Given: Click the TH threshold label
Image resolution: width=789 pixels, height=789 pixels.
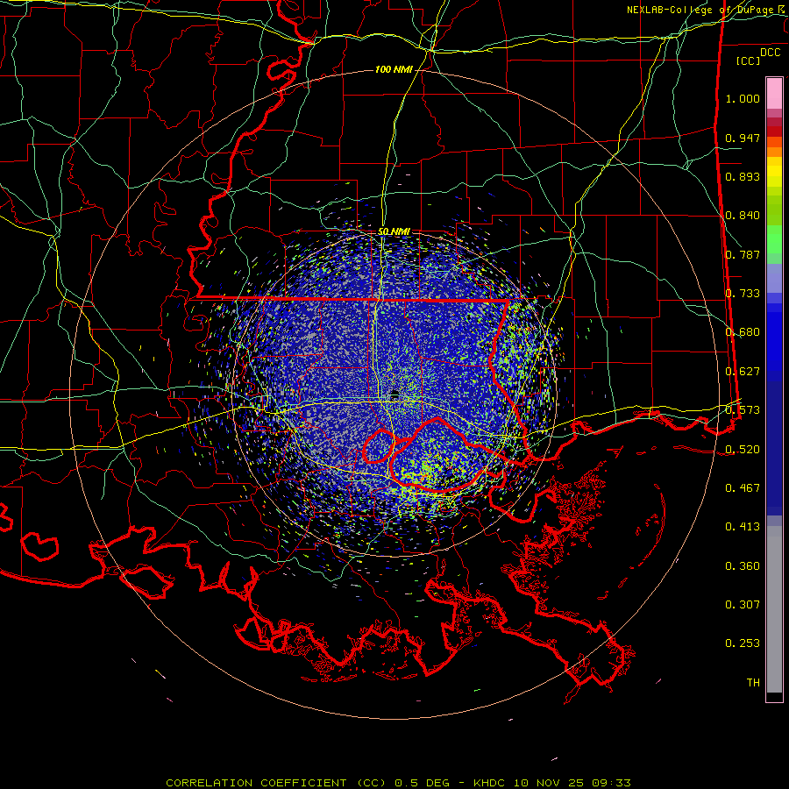Looking at the screenshot, I should click(x=753, y=683).
